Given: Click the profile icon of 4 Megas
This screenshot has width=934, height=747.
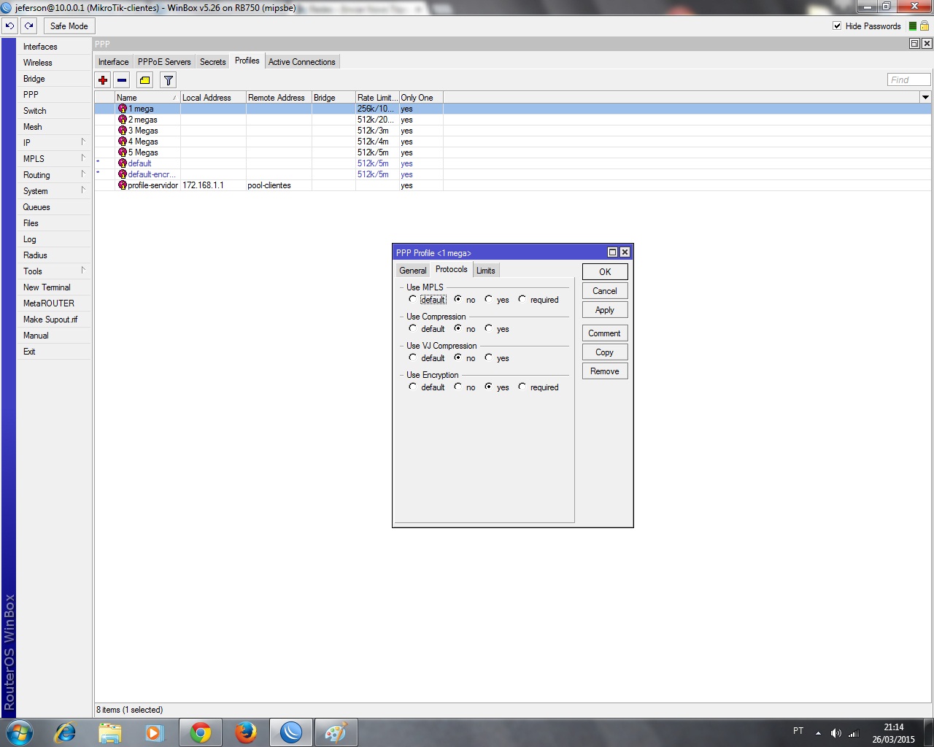Looking at the screenshot, I should pos(123,142).
